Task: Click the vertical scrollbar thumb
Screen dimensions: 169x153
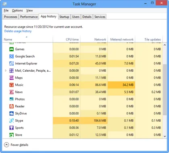Action: pos(165,90)
